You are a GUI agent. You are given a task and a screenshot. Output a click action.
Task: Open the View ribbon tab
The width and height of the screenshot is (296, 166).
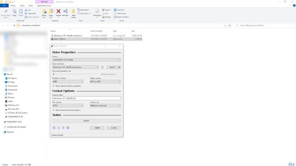point(31,6)
